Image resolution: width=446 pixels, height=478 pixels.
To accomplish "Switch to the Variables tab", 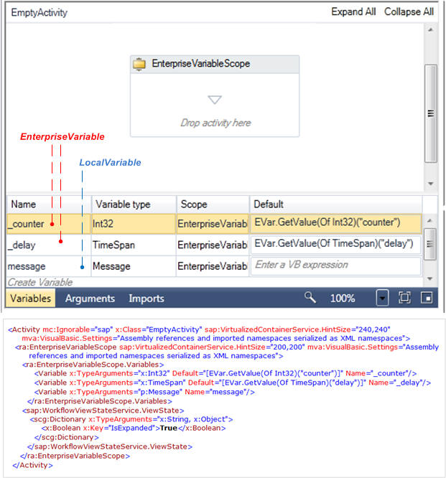I will pyautogui.click(x=30, y=298).
